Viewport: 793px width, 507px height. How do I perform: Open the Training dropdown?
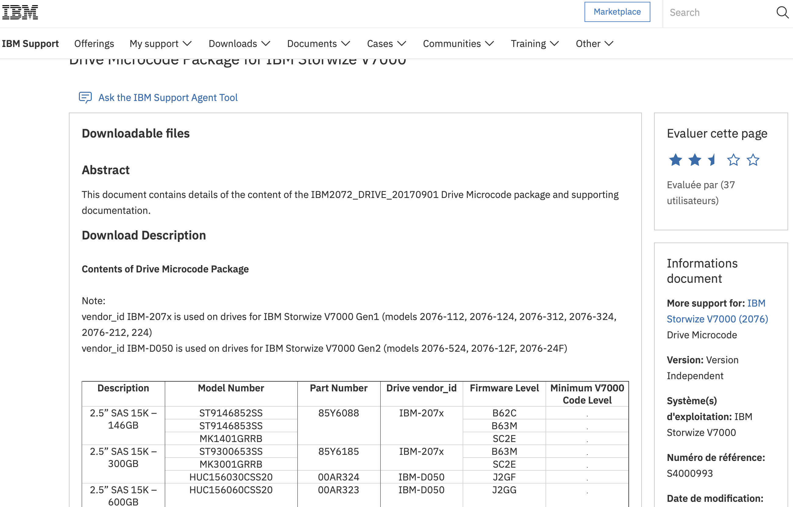[x=535, y=44]
